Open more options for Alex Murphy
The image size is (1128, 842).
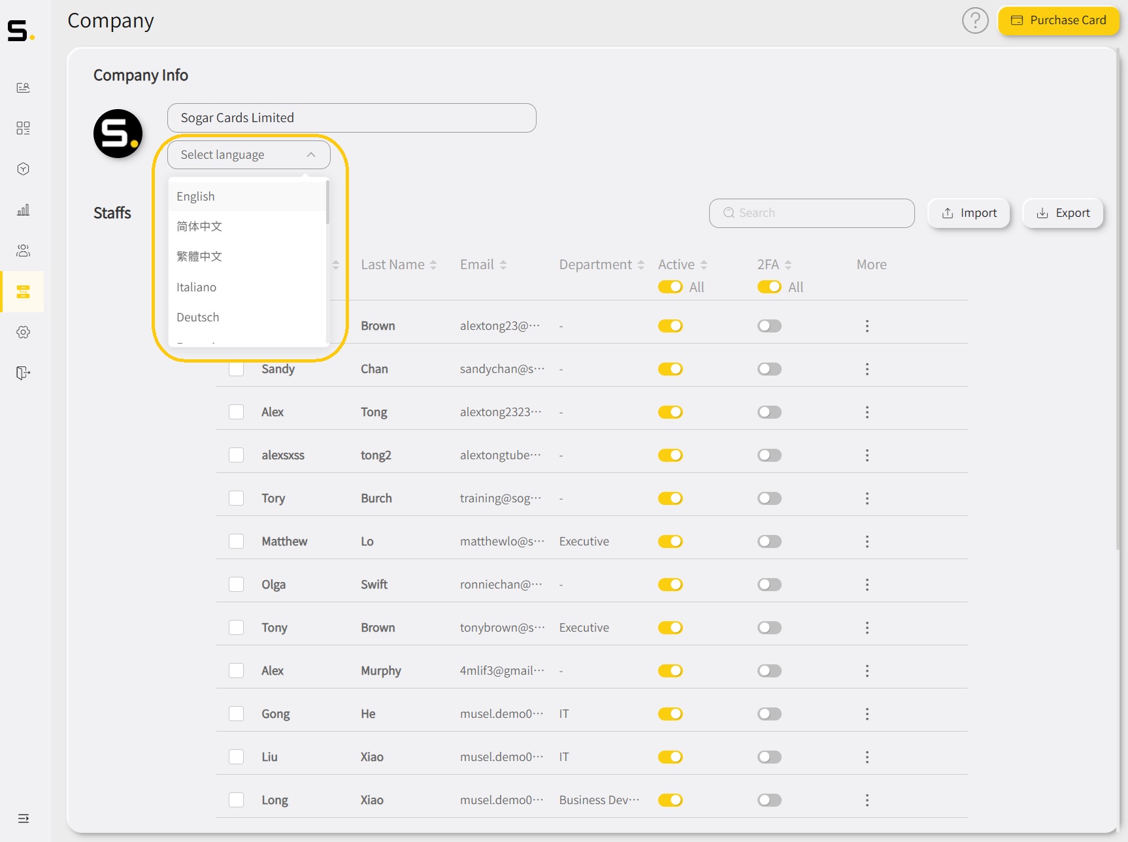tap(867, 671)
